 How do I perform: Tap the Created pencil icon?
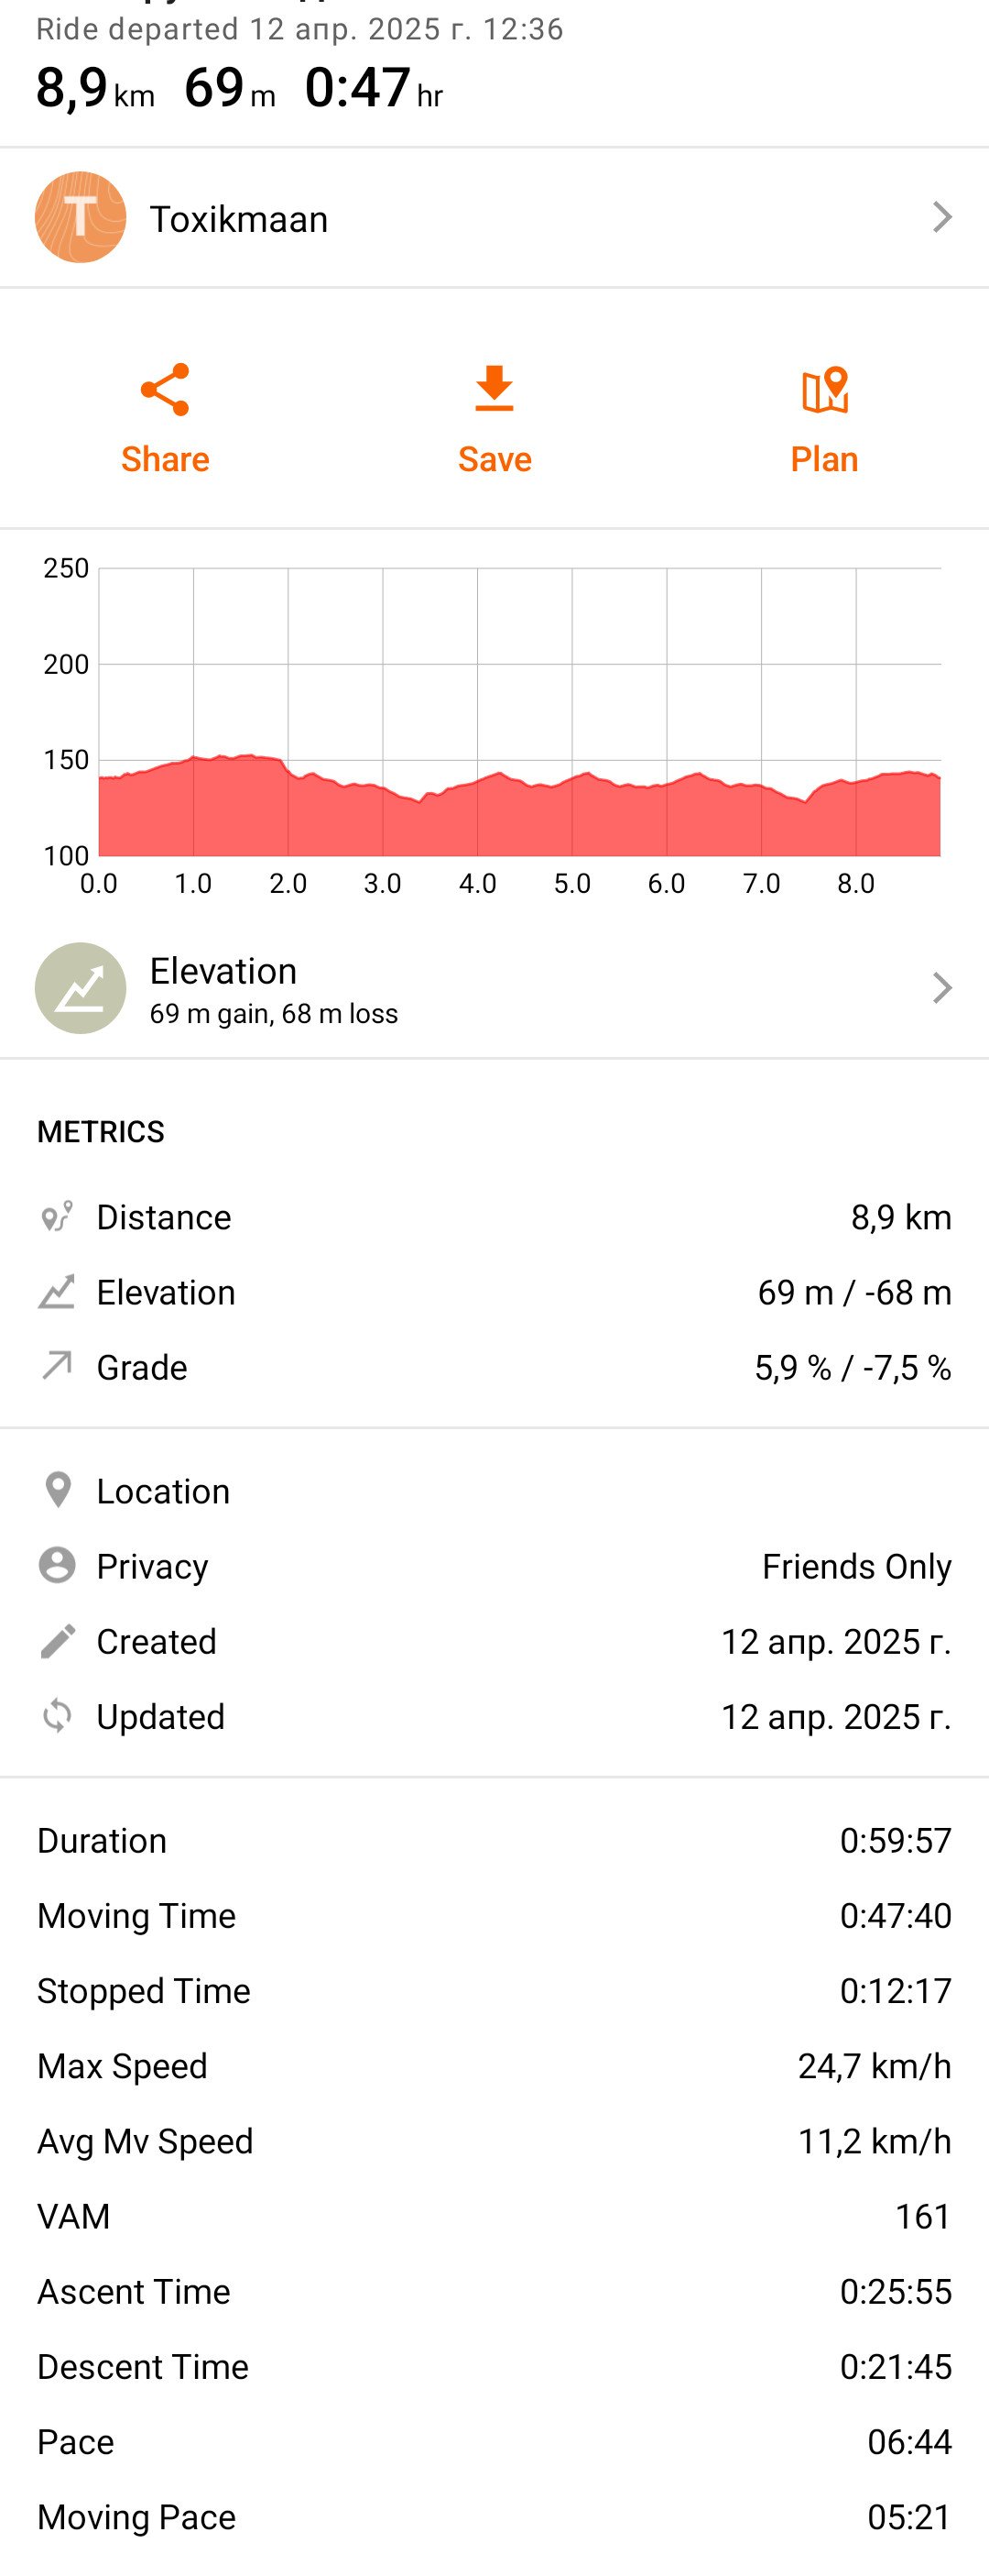tap(57, 1641)
